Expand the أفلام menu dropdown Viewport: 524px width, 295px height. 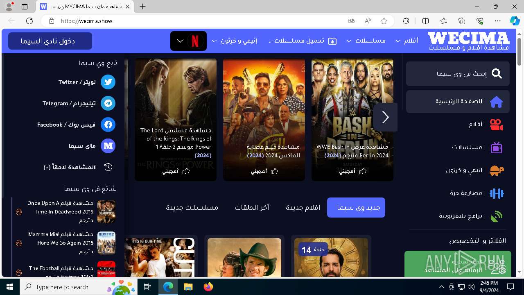coord(398,41)
